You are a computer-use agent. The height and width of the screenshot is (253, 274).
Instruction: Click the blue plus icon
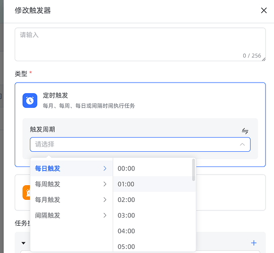click(x=254, y=243)
